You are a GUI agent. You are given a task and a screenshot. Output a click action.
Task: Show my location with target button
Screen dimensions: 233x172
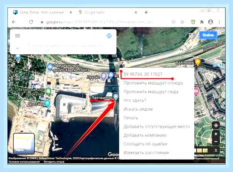click(216, 125)
